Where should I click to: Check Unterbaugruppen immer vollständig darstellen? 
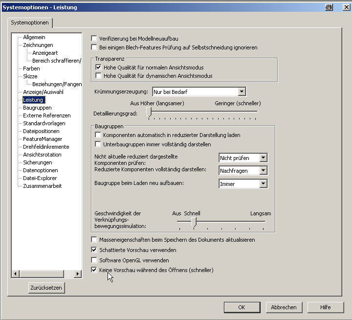98,144
